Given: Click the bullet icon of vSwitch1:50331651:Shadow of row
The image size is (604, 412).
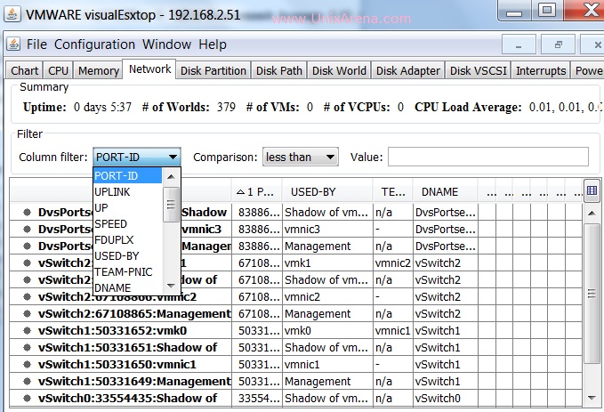Looking at the screenshot, I should coord(27,347).
